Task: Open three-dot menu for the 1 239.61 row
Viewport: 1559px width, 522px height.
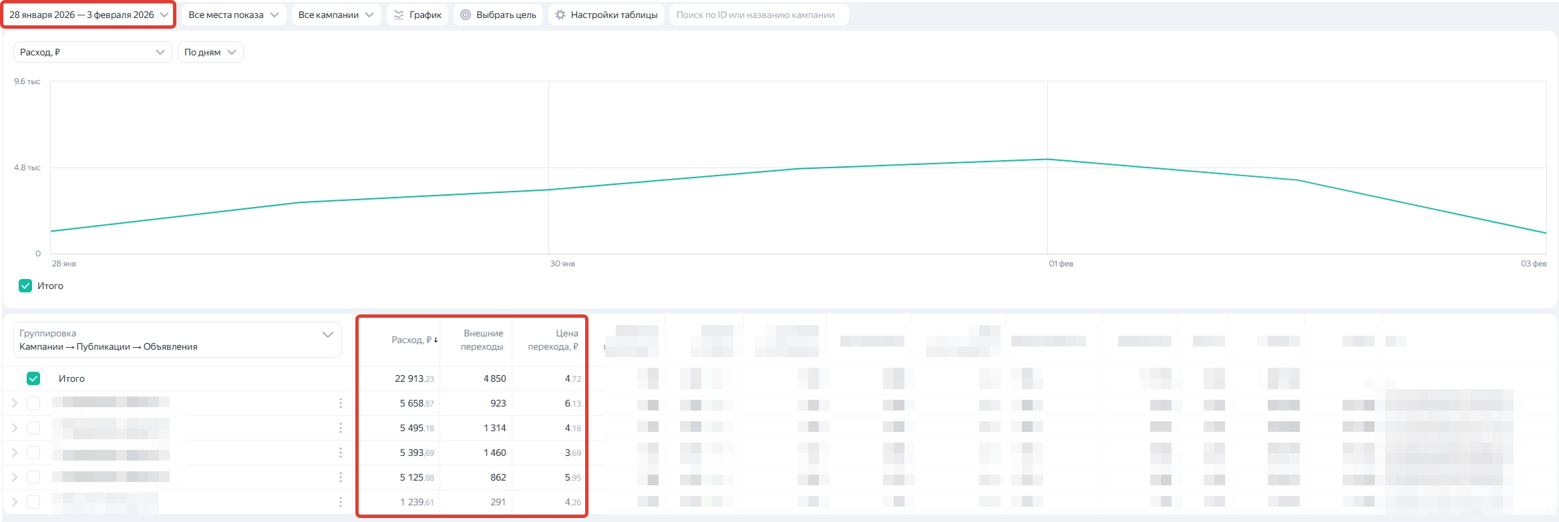Action: (x=341, y=502)
